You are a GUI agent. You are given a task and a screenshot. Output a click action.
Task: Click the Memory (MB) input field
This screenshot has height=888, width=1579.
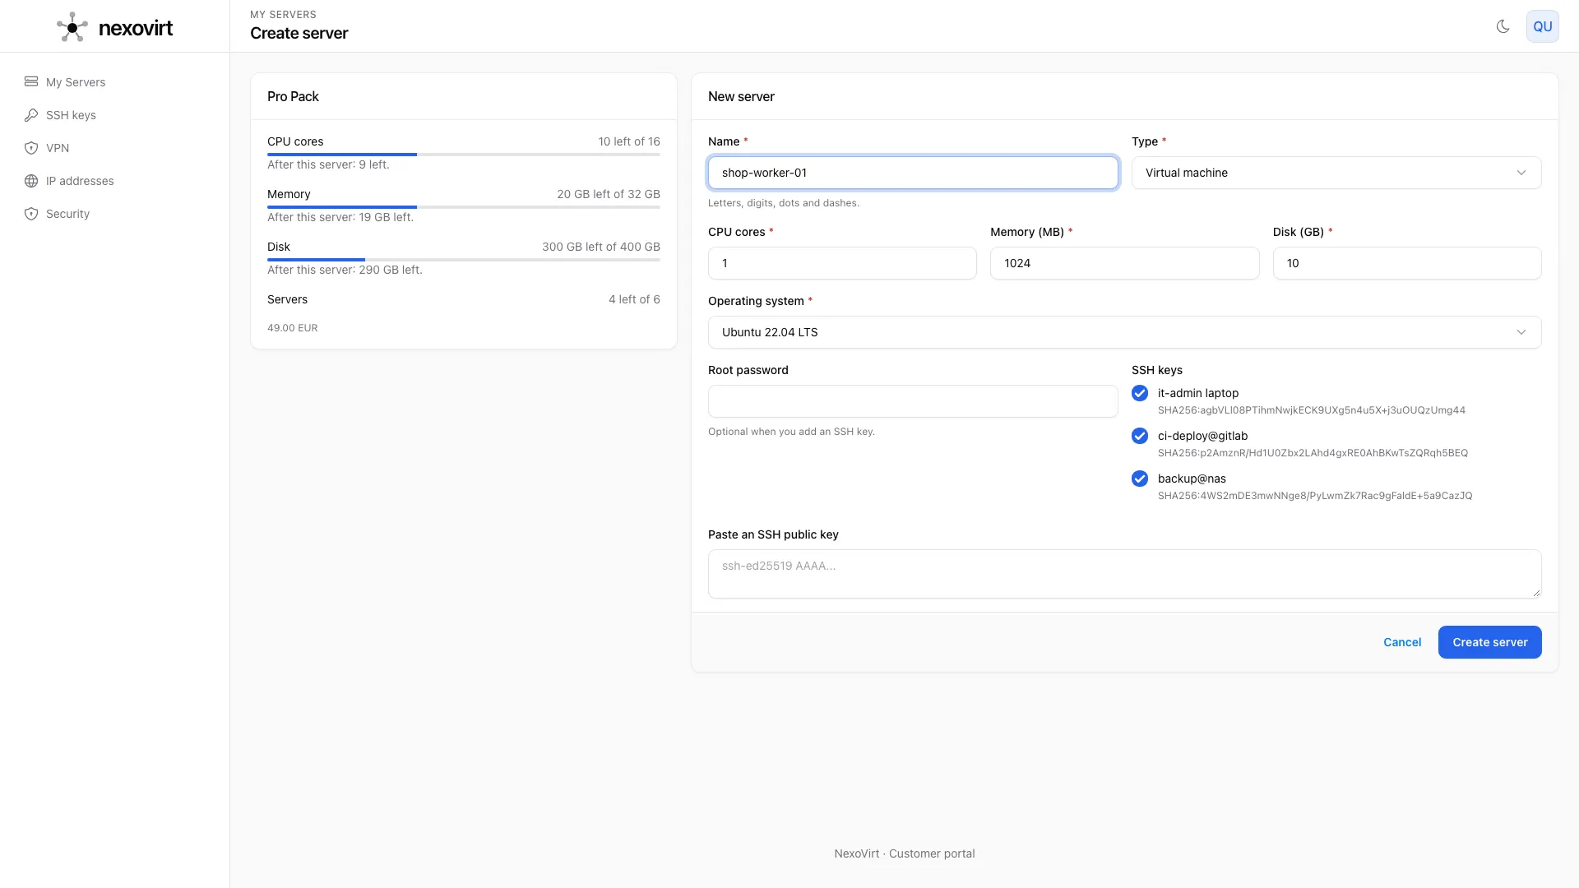pyautogui.click(x=1124, y=263)
